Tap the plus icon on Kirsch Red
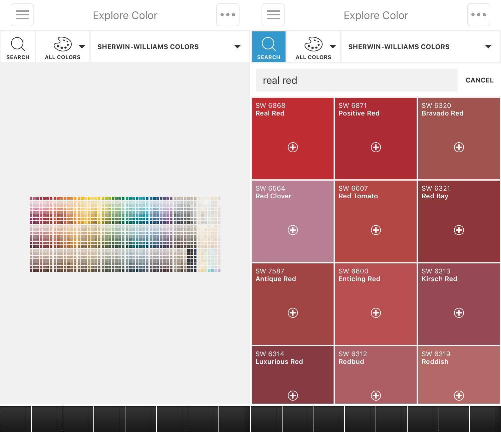501x432 pixels. (459, 313)
